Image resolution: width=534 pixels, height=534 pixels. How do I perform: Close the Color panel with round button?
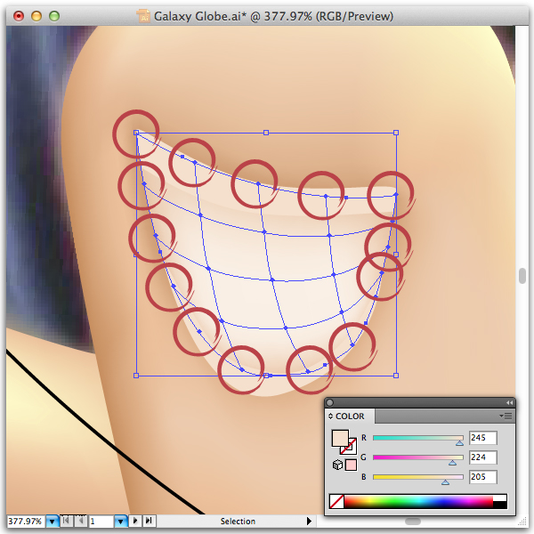(329, 403)
